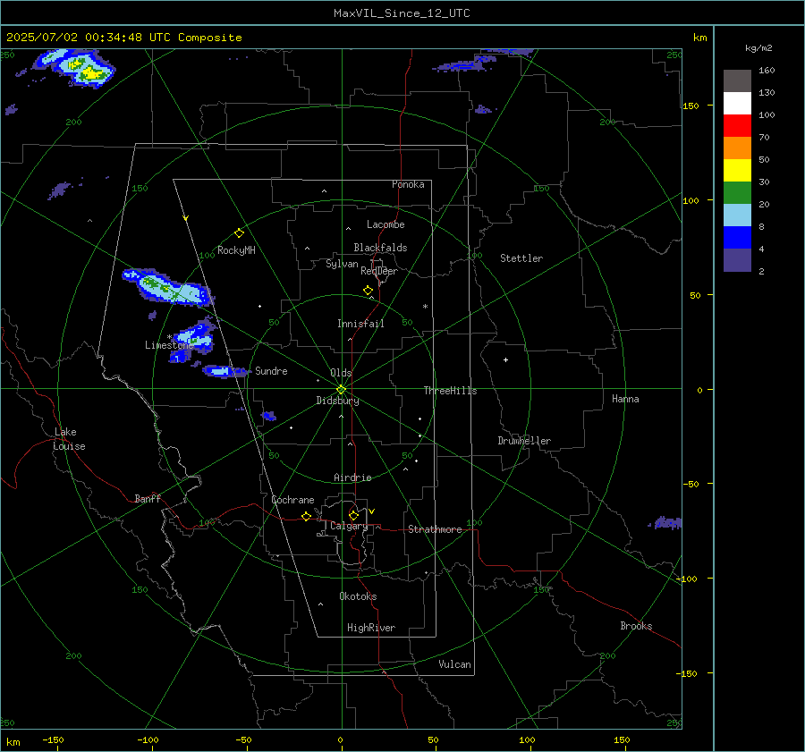Click the ThreeHills label
Viewport: 805px width, 752px height.
tap(450, 391)
